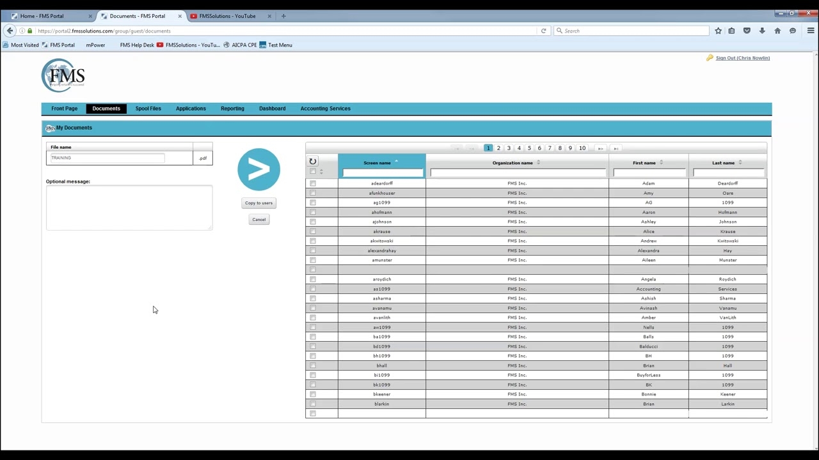Click the FMS globe logo
The image size is (819, 460).
coord(63,76)
